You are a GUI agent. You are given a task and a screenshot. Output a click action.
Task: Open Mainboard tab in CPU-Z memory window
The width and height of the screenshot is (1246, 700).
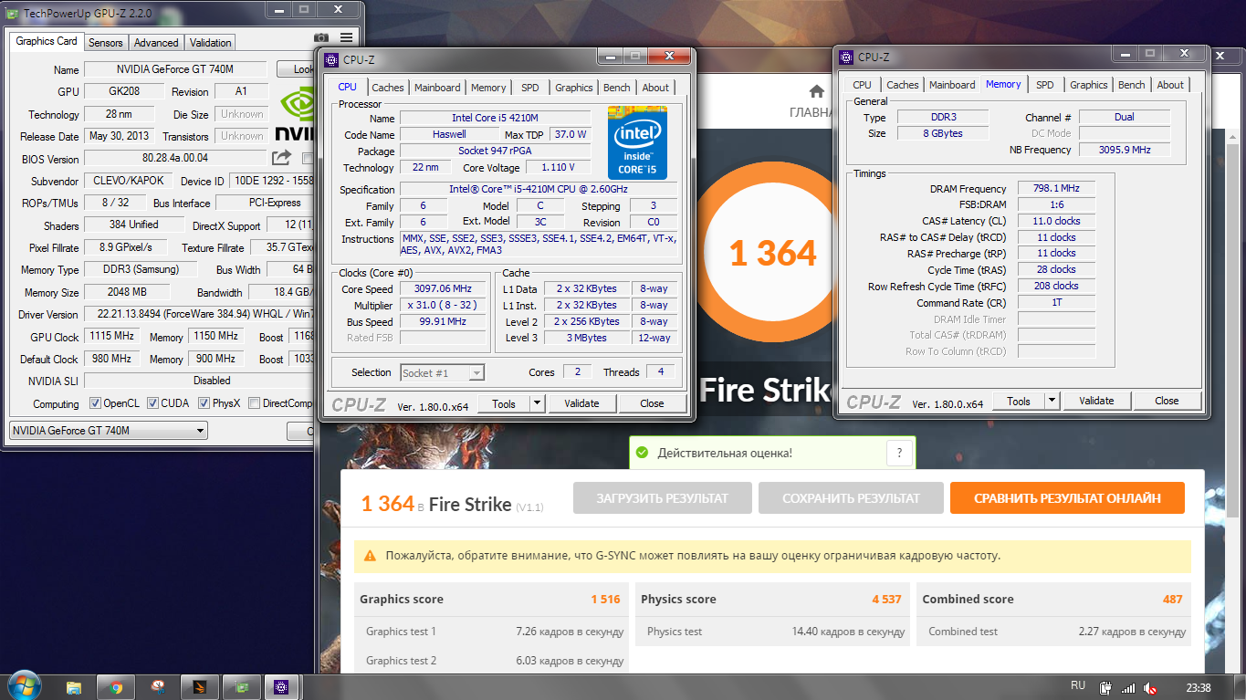click(952, 85)
